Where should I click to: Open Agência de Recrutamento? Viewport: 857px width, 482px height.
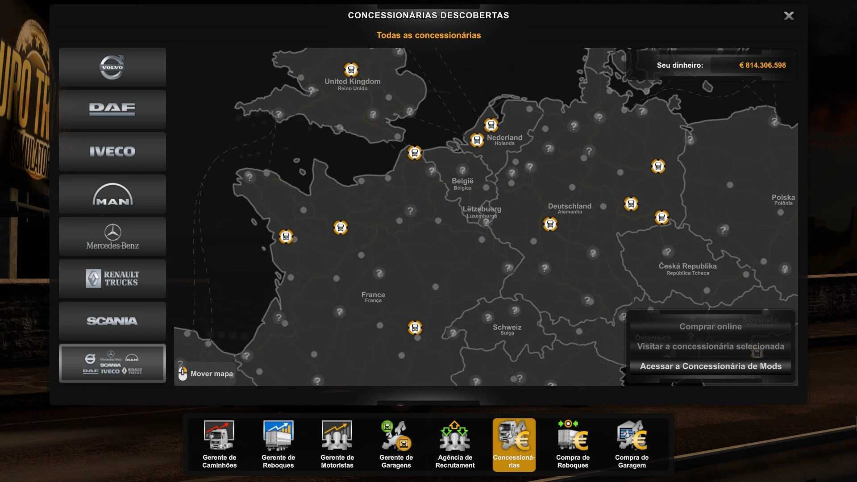[x=455, y=444]
